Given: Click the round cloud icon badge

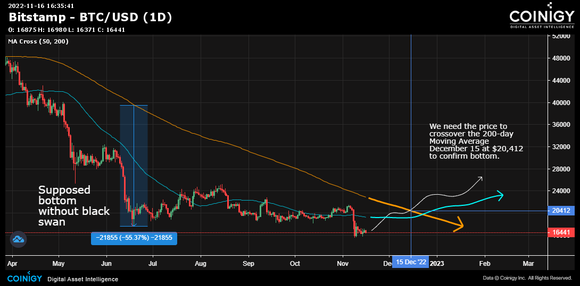Looking at the screenshot, I should pyautogui.click(x=18, y=239).
